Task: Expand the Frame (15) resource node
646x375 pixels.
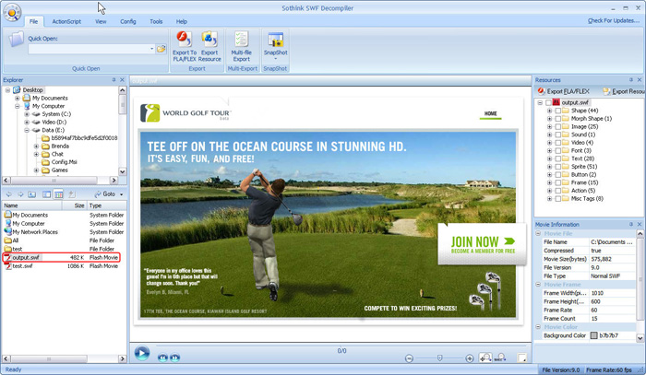Action: click(549, 182)
